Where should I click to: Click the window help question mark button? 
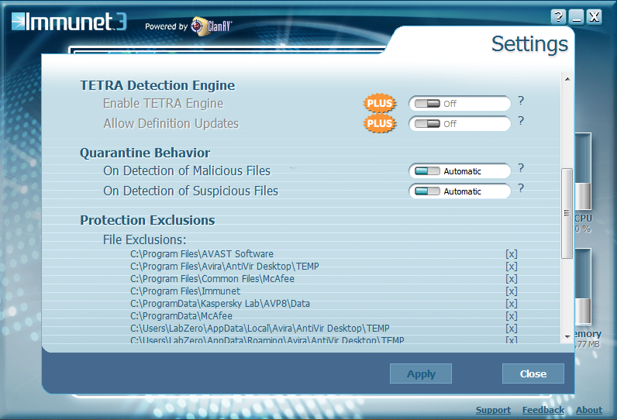pyautogui.click(x=558, y=17)
